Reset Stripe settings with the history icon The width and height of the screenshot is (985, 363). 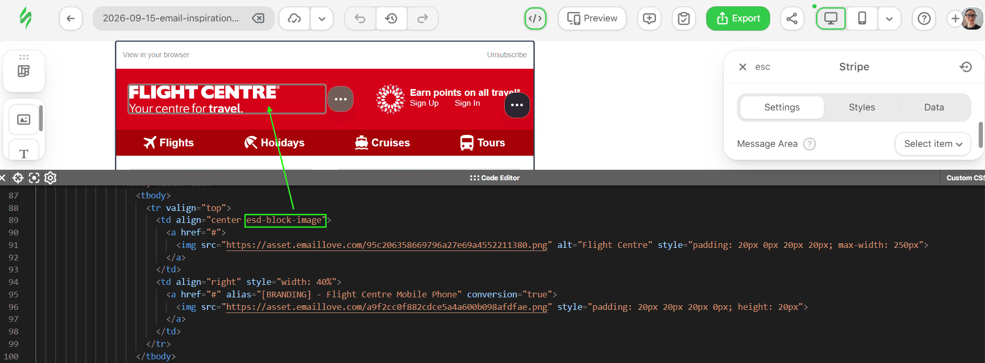click(966, 67)
